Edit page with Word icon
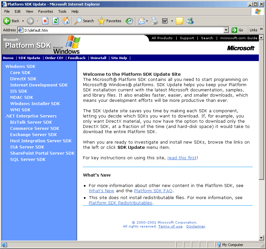Image resolution: width=266 pixels, height=249 pixels. 165,21
